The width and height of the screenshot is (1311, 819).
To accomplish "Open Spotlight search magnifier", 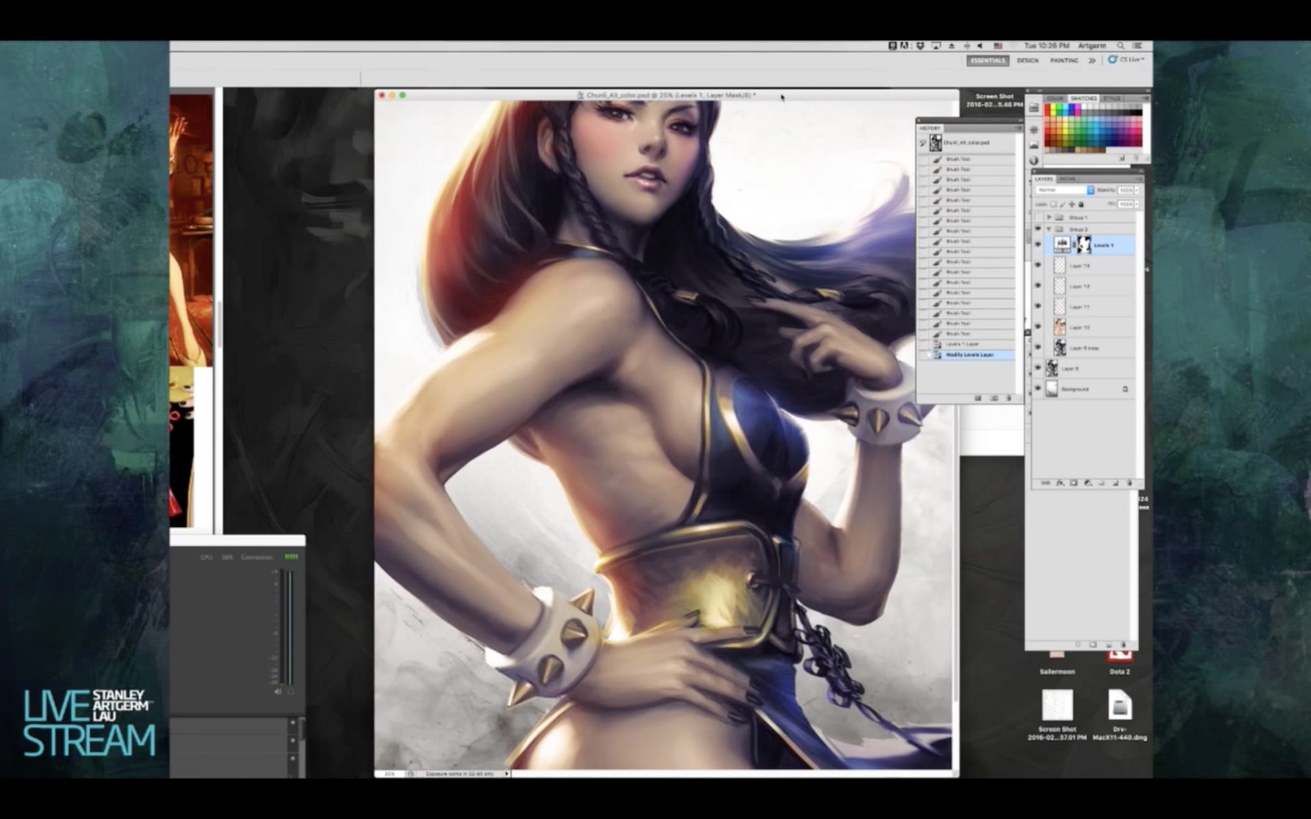I will coord(1120,46).
